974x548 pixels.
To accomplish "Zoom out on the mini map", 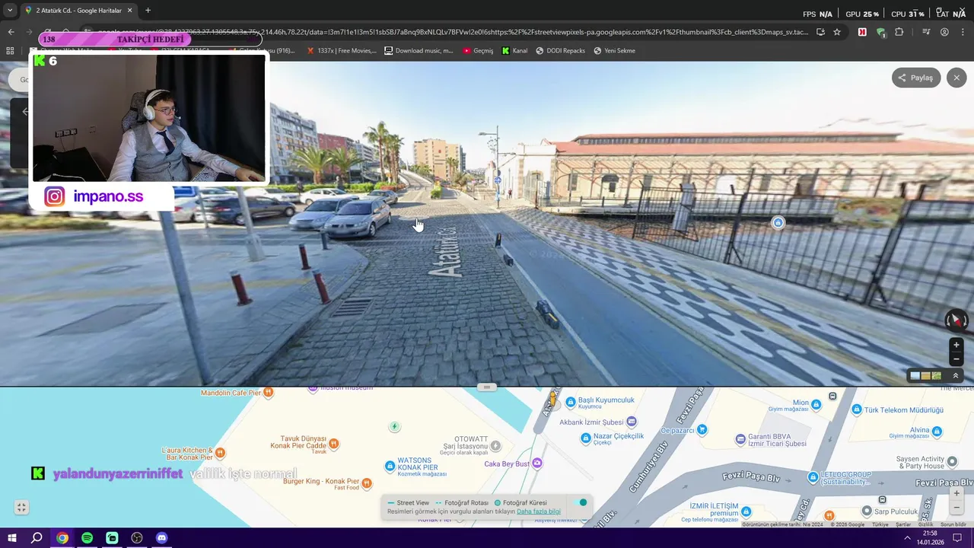I will tap(957, 508).
